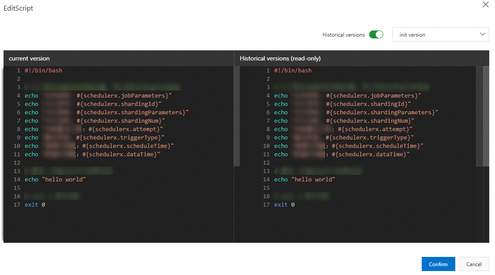Click the shardingParameters line in historical version
Image resolution: width=495 pixels, height=275 pixels.
(356, 112)
